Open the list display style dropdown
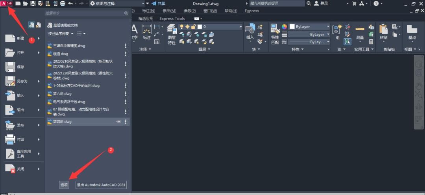The width and height of the screenshot is (425, 195). coord(81,33)
